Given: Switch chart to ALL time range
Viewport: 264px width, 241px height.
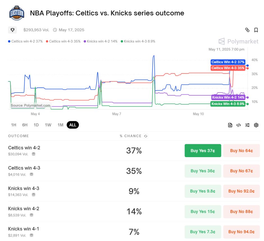Looking at the screenshot, I should pos(73,125).
